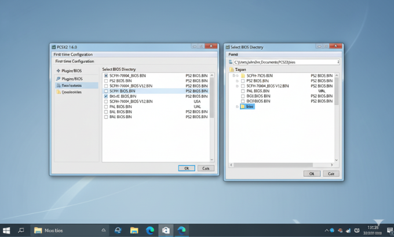Click the Windows Start button
The width and height of the screenshot is (394, 237).
point(7,230)
